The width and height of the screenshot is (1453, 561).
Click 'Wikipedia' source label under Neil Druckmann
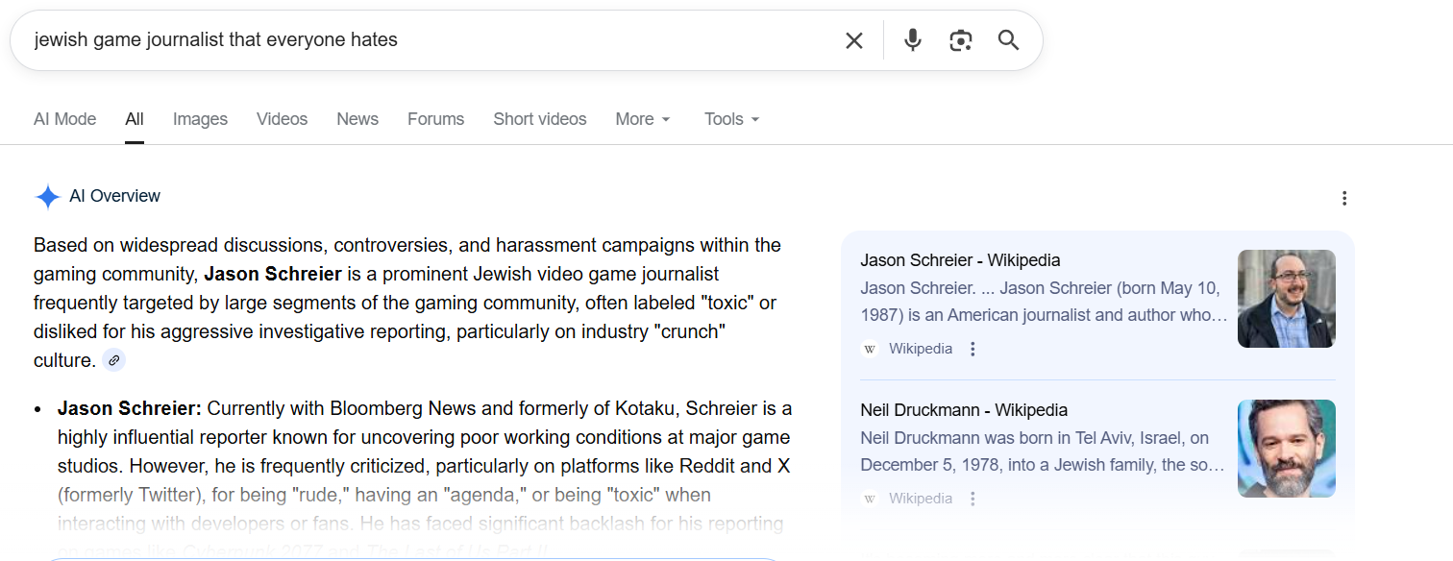921,499
